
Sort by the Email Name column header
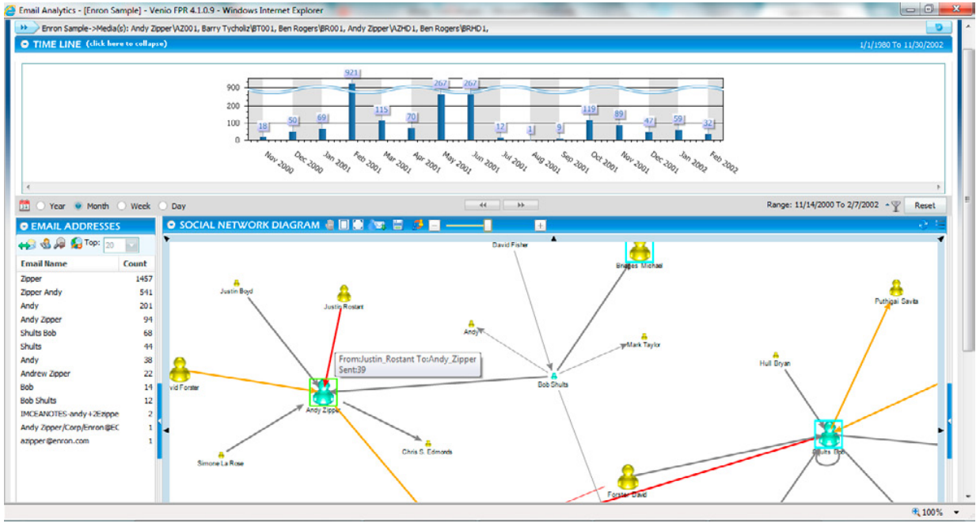click(68, 263)
